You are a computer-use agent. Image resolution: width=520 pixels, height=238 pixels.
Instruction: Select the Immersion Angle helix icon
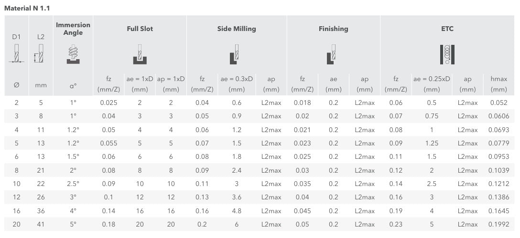(x=73, y=53)
